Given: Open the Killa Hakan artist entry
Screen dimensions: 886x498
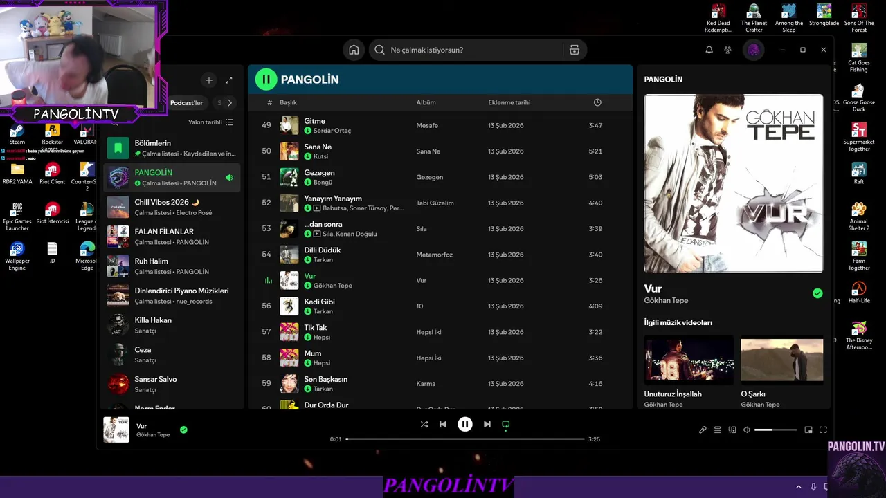Looking at the screenshot, I should click(172, 325).
